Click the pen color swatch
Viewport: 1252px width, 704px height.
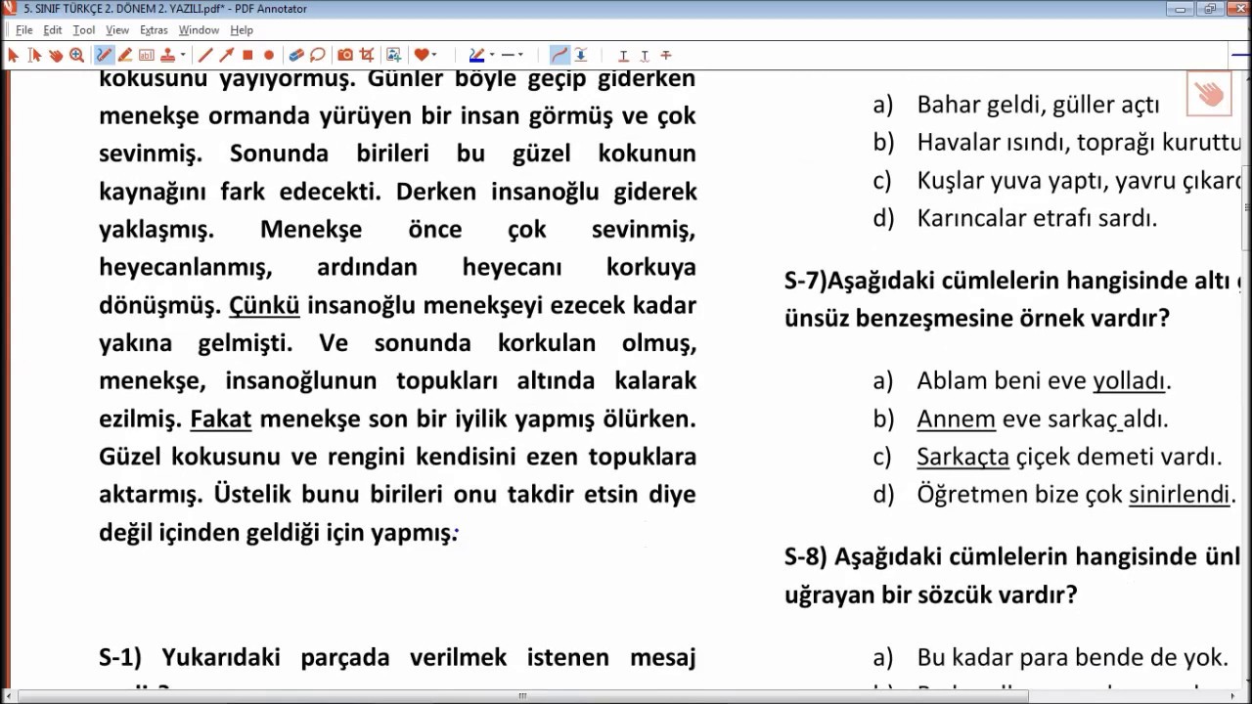click(476, 56)
